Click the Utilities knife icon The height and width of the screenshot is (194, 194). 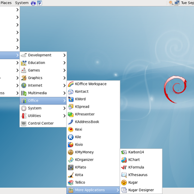point(24,116)
